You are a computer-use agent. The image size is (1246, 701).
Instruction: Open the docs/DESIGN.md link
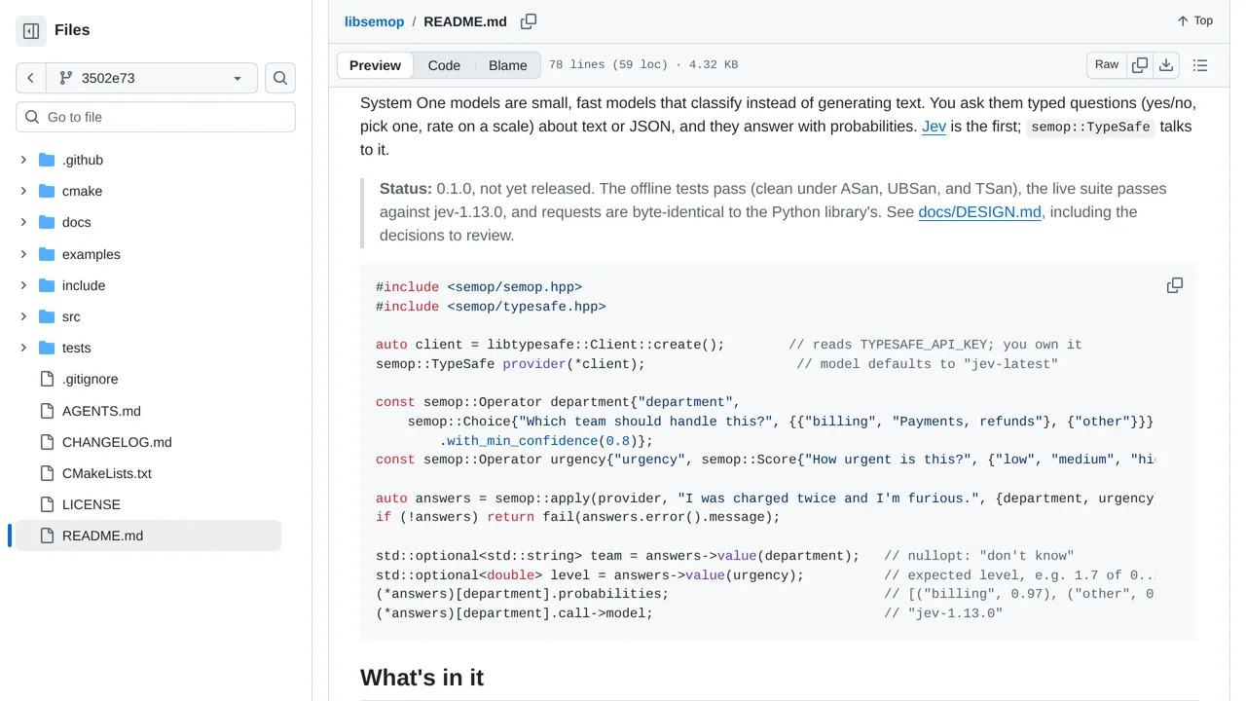click(979, 212)
